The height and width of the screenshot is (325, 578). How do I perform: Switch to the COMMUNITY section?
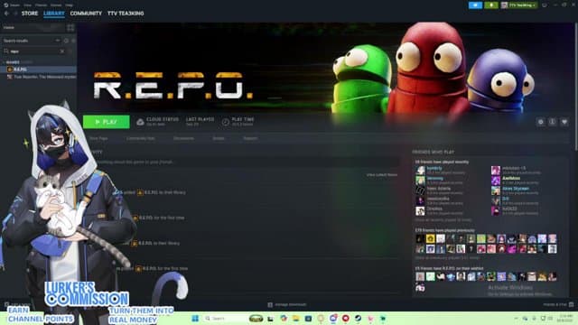86,14
